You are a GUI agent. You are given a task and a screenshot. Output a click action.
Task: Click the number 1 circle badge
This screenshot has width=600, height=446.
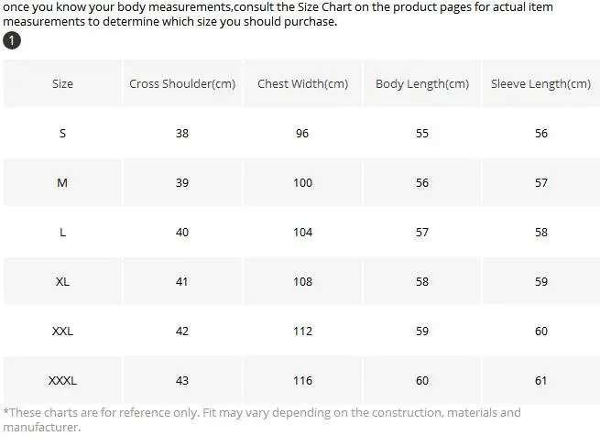coord(13,41)
